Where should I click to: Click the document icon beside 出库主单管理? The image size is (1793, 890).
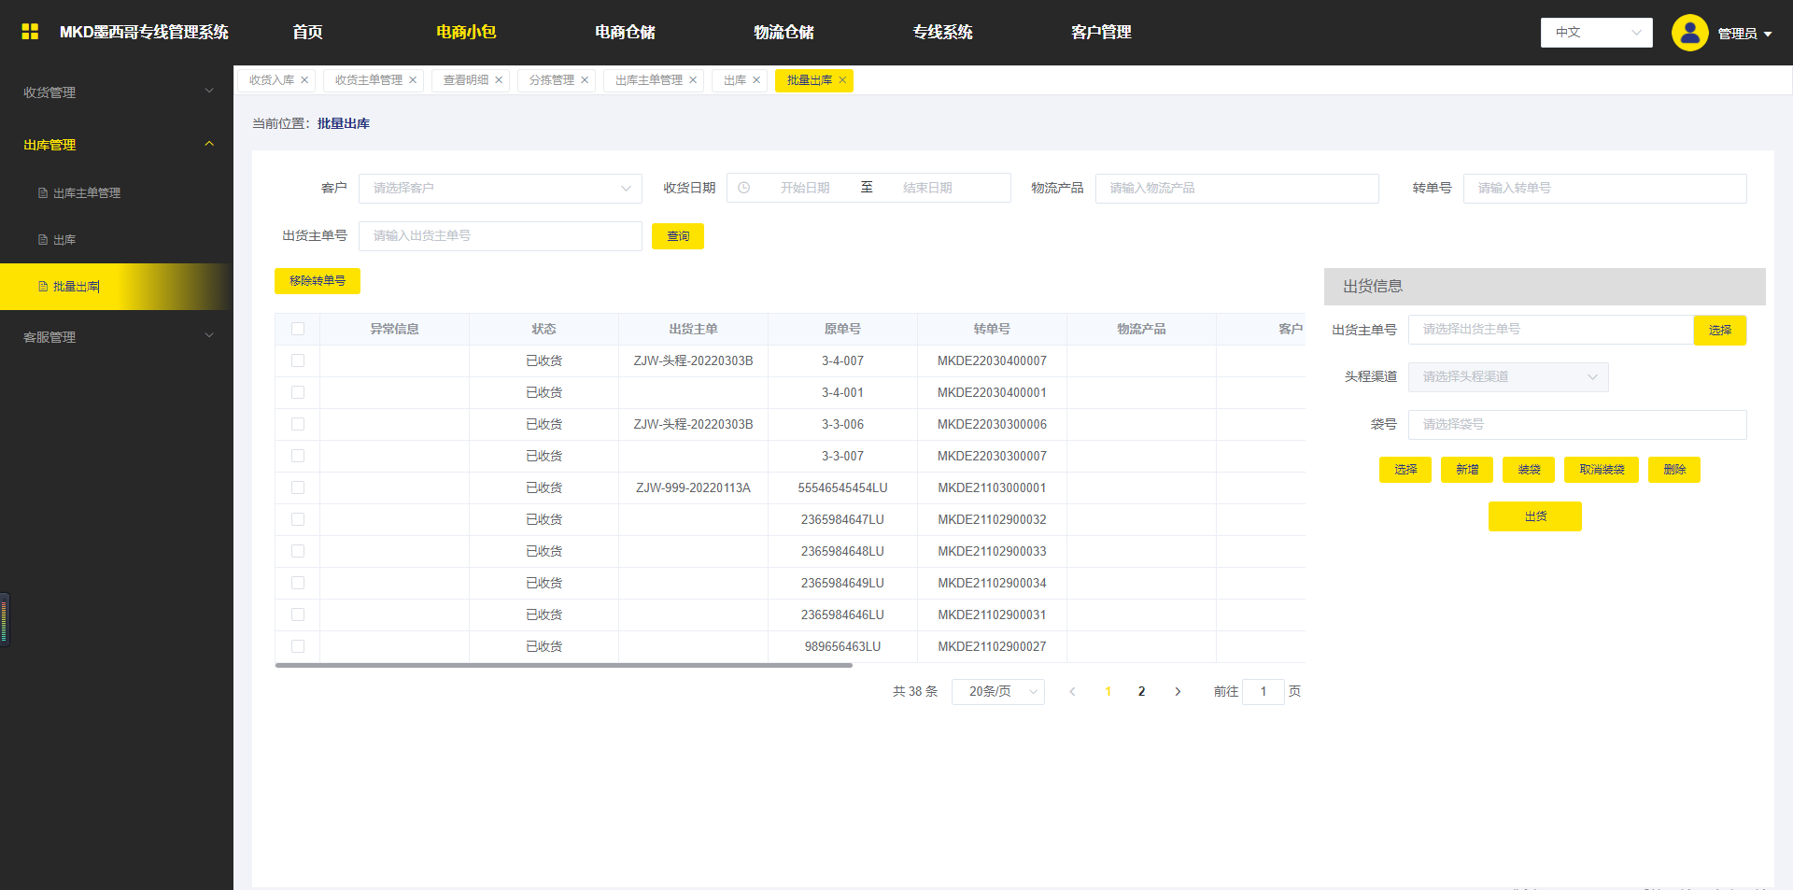click(43, 193)
